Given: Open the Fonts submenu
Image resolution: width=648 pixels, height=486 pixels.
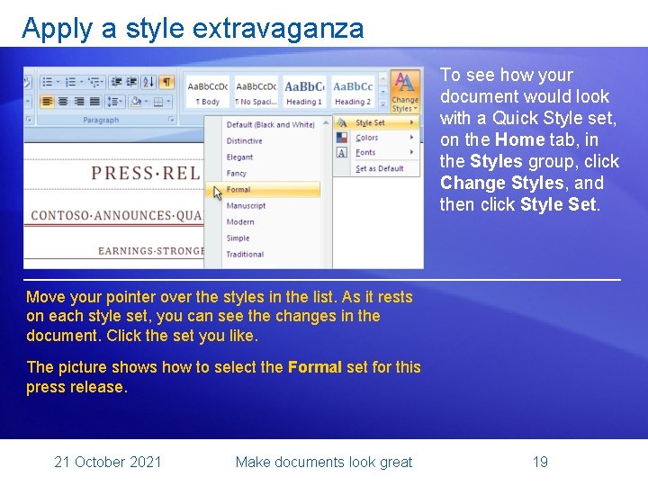Looking at the screenshot, I should [376, 152].
